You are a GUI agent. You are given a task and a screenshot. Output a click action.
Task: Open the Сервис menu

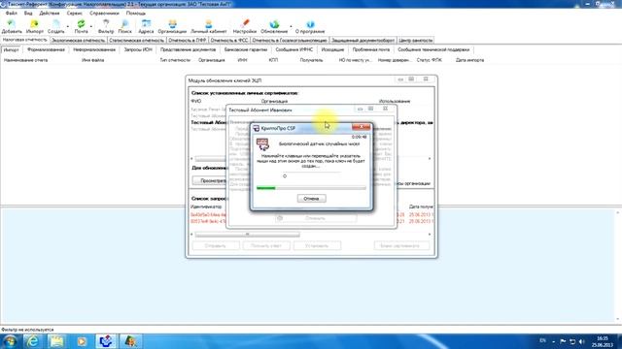74,13
